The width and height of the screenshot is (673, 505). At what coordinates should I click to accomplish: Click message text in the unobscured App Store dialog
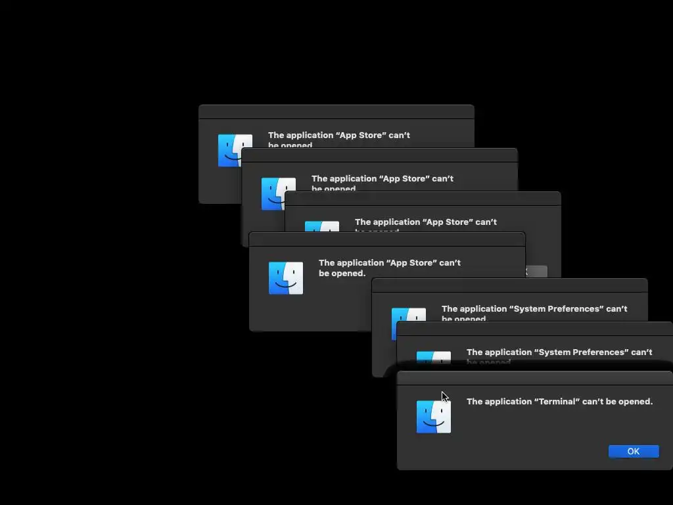[x=389, y=268]
